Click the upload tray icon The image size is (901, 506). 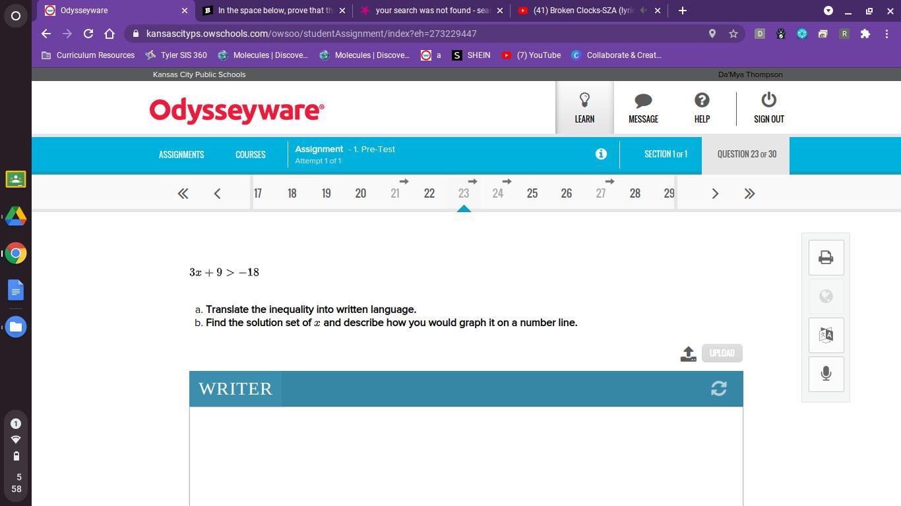(688, 354)
